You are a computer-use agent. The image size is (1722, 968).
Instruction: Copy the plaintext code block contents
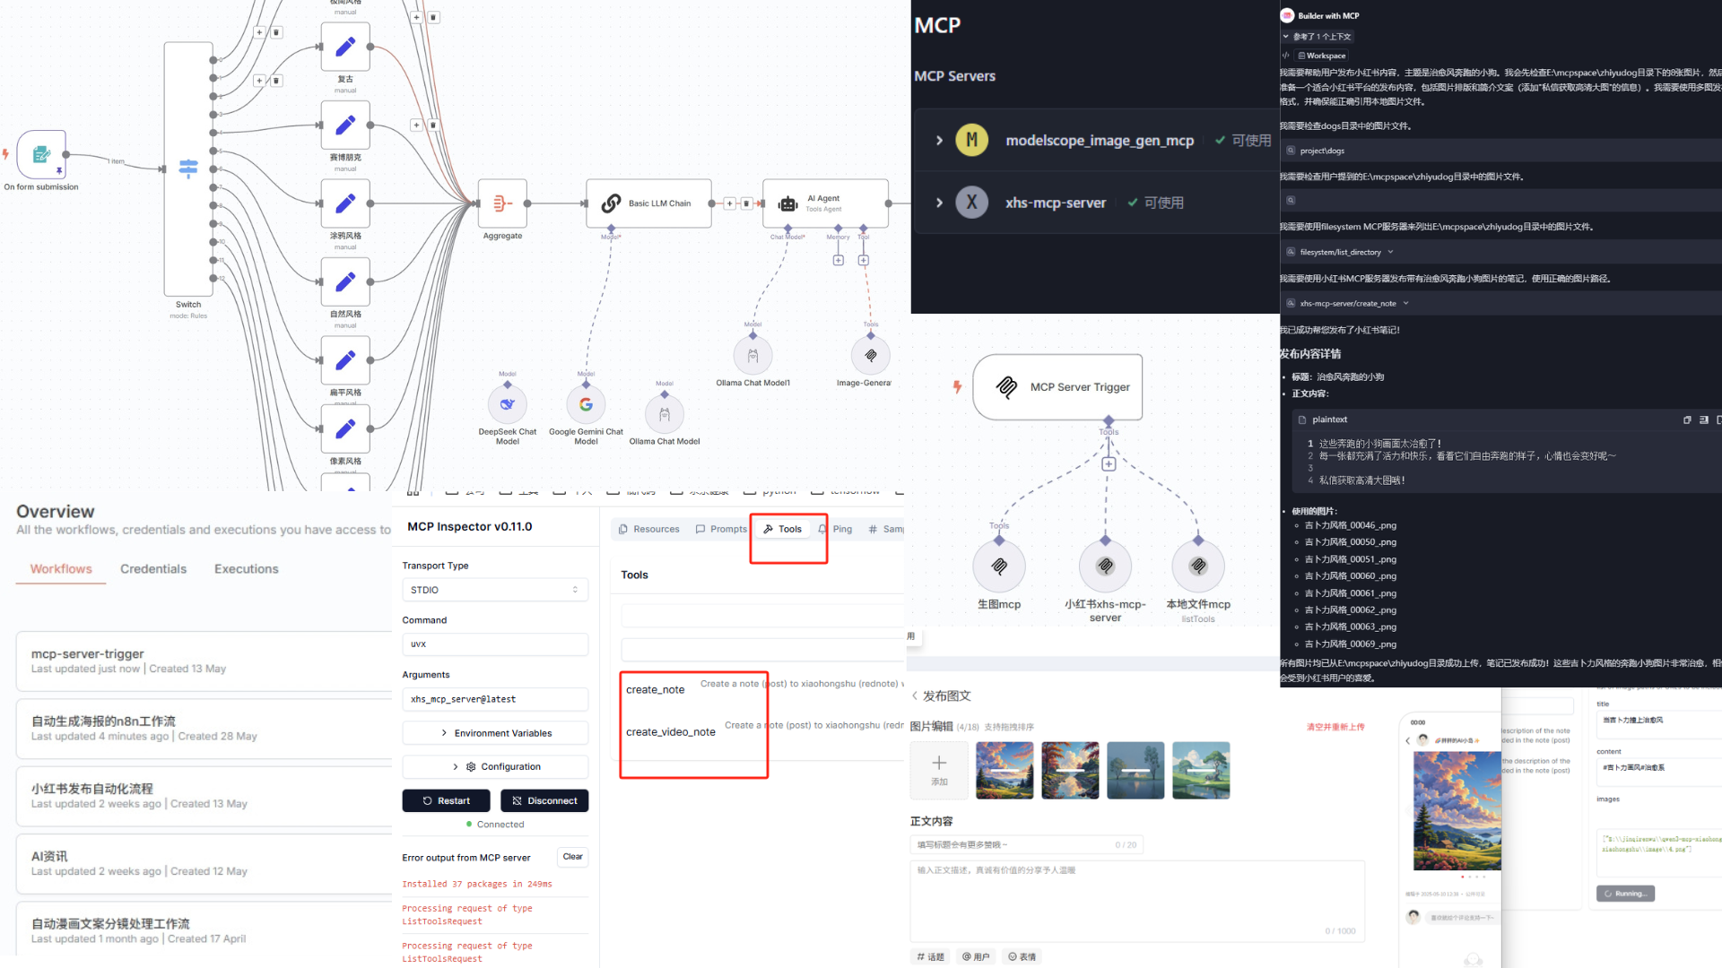1687,419
